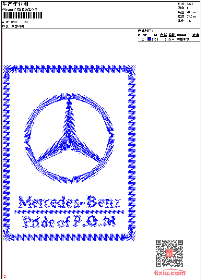The height and width of the screenshot is (279, 201).
Task: Select the Mercedes star embroidery emblem
Action: click(69, 138)
